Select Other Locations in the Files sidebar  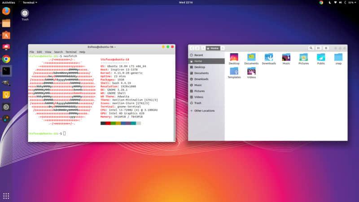tap(204, 110)
